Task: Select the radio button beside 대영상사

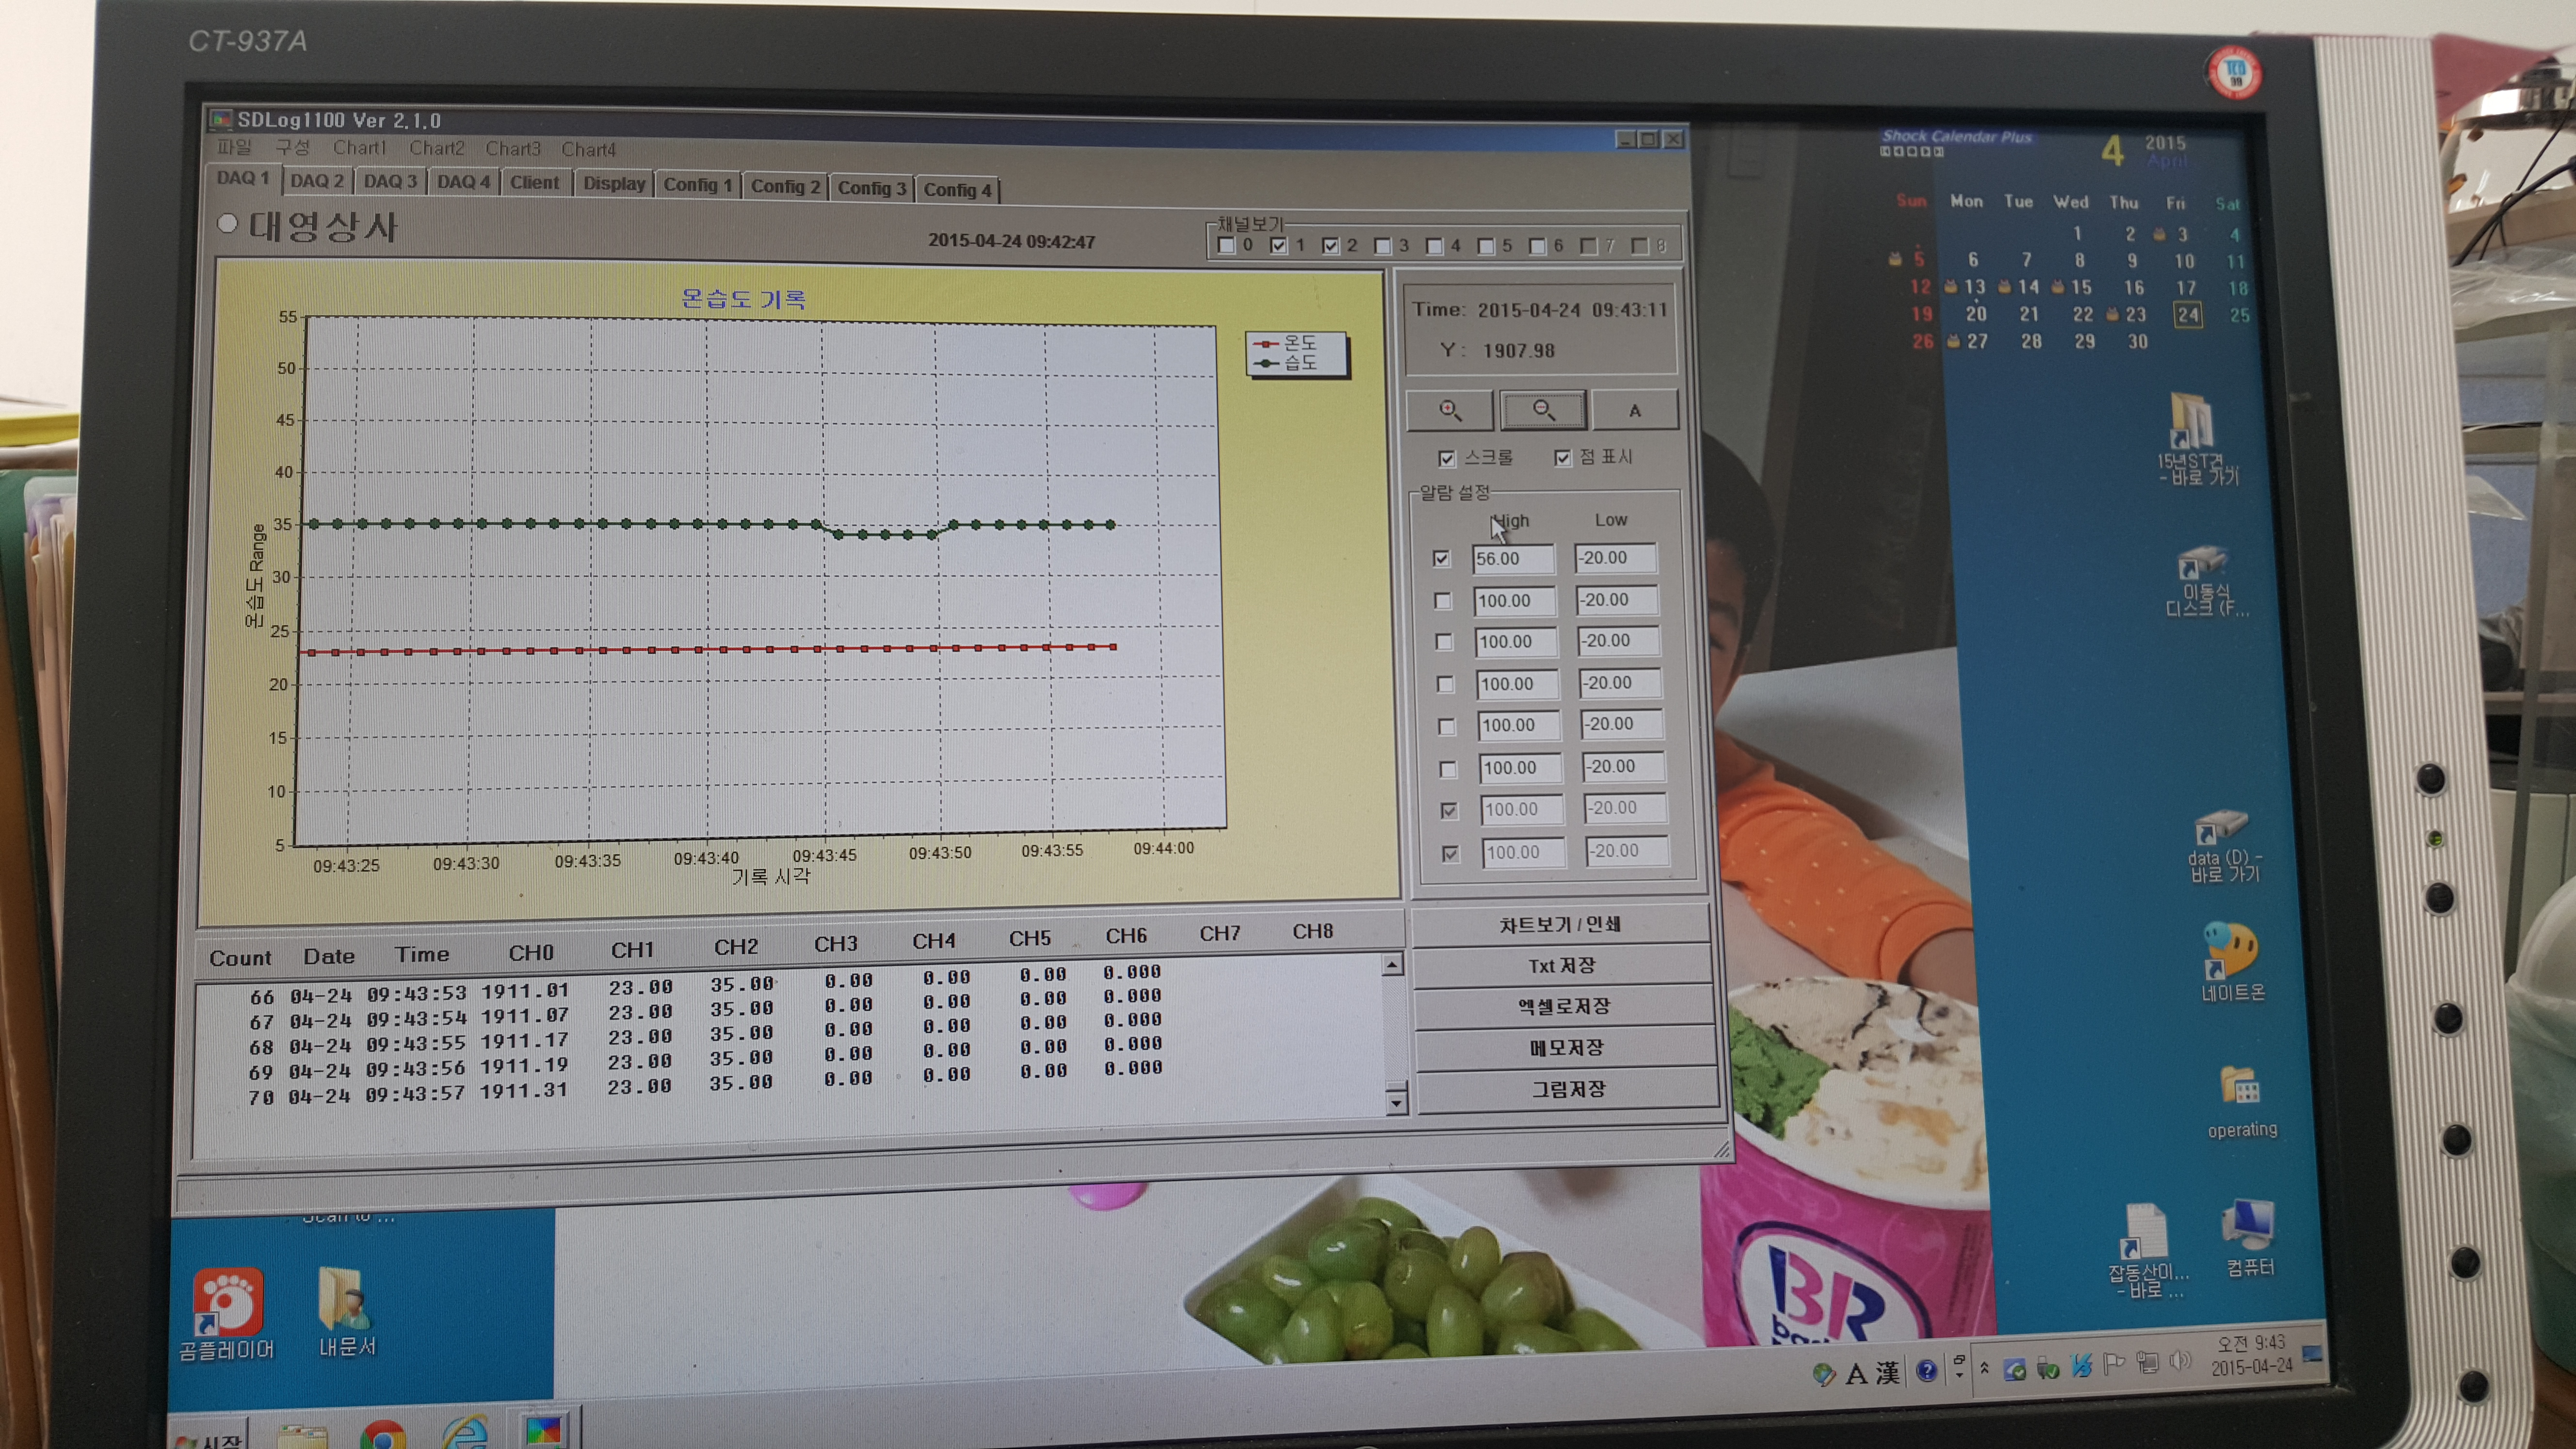Action: point(227,223)
